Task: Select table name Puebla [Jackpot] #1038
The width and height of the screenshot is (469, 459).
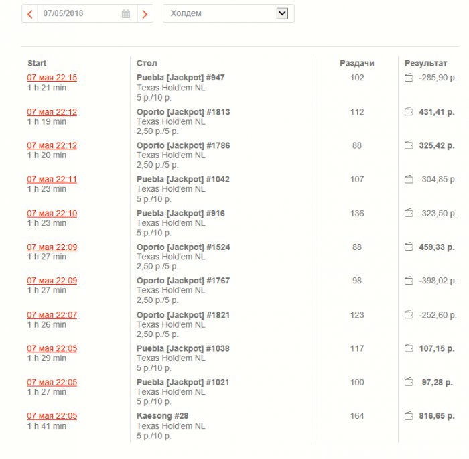Action: (183, 348)
